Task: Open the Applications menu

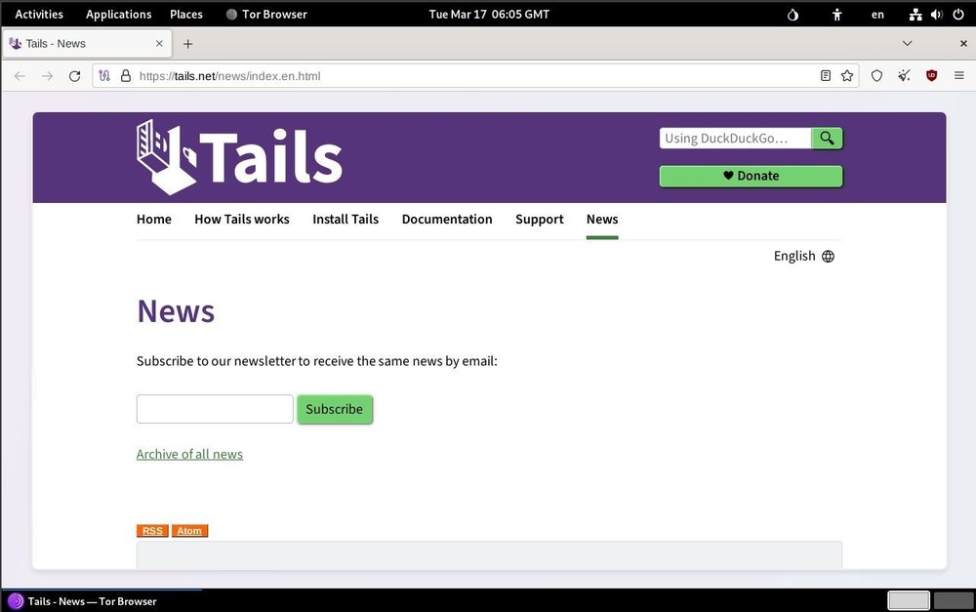Action: (x=118, y=14)
